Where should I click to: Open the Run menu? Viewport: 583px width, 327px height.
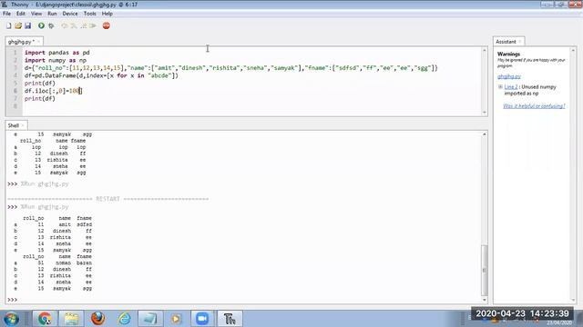point(52,14)
